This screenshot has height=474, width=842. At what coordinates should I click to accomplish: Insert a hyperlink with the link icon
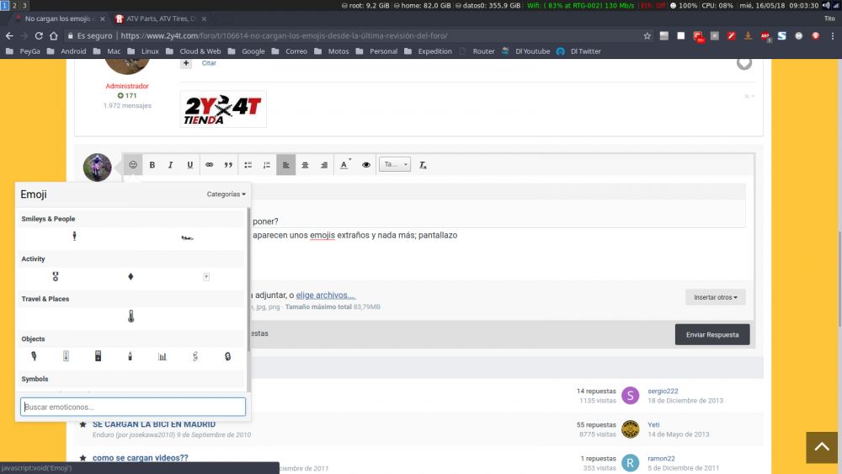click(210, 165)
